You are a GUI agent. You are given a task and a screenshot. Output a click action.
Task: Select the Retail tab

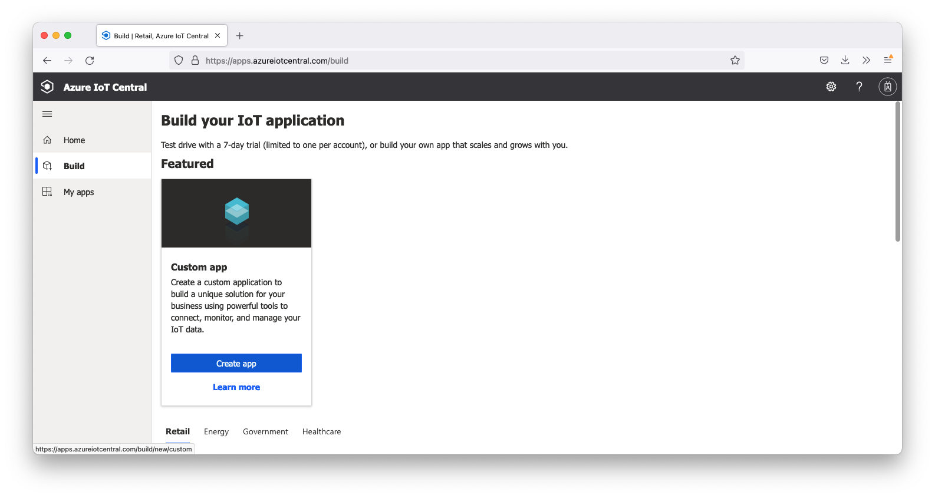coord(177,431)
